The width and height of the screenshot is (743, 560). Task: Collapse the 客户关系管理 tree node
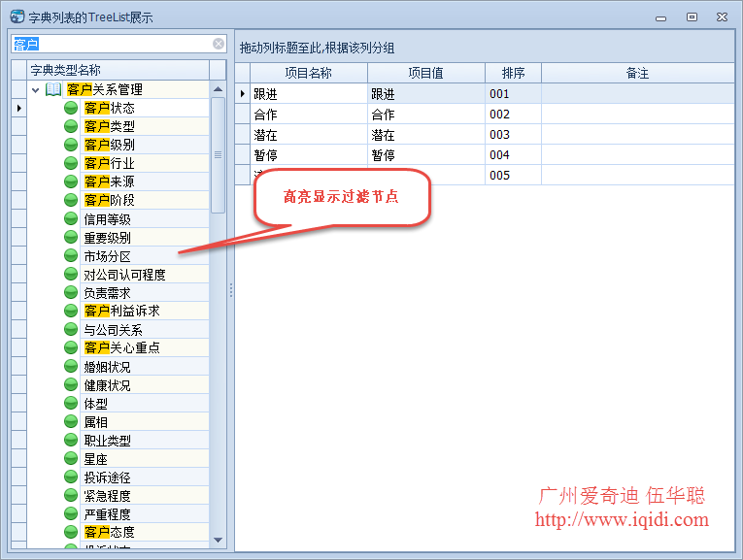point(36,89)
